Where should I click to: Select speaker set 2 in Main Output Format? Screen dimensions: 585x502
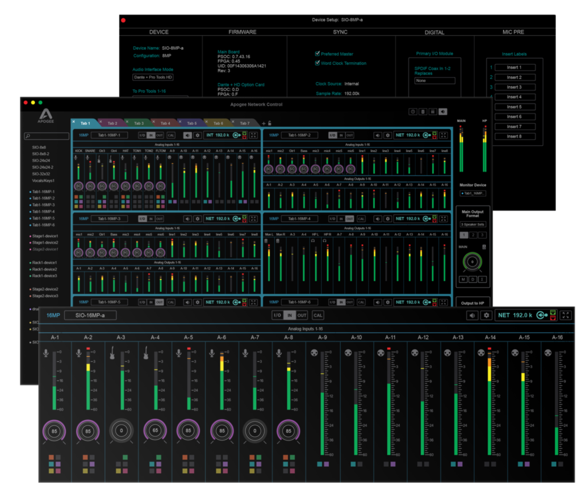(x=473, y=235)
